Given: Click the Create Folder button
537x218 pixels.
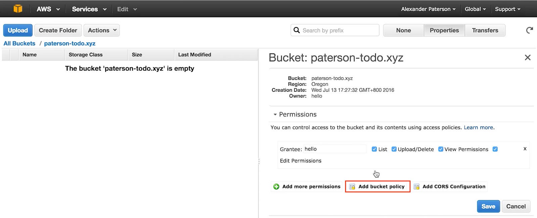Looking at the screenshot, I should [x=58, y=30].
